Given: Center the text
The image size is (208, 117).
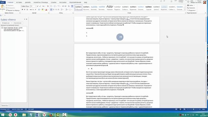Looking at the screenshot, I should (54, 9).
